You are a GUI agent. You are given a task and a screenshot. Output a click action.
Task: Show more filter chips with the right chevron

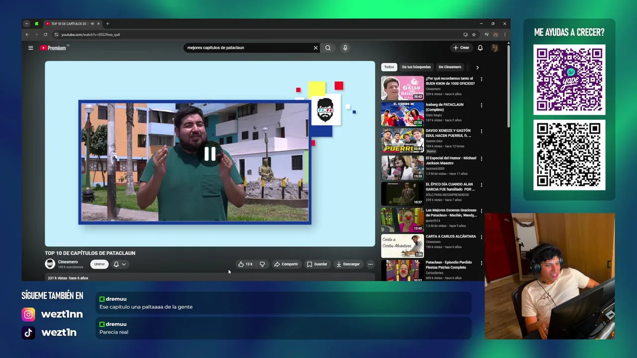477,67
